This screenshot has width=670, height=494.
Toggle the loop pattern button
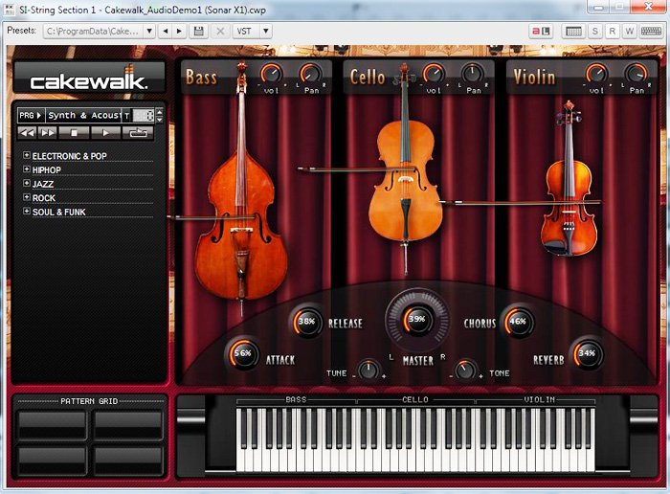(x=138, y=133)
